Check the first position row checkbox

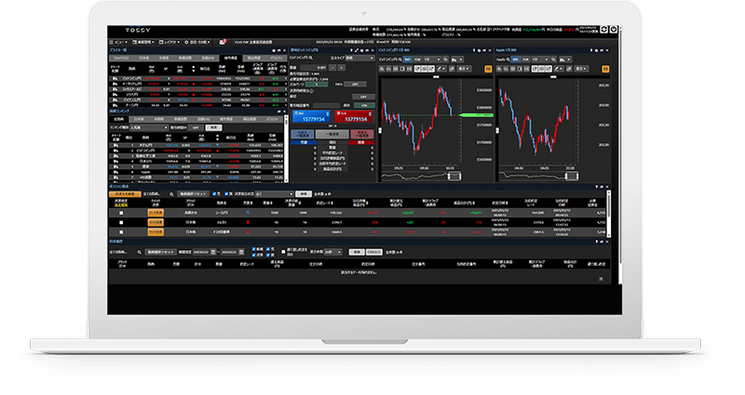120,213
